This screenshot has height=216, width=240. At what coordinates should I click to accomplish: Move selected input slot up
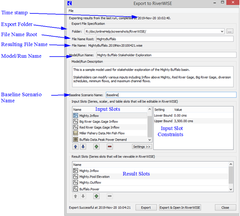(75, 147)
